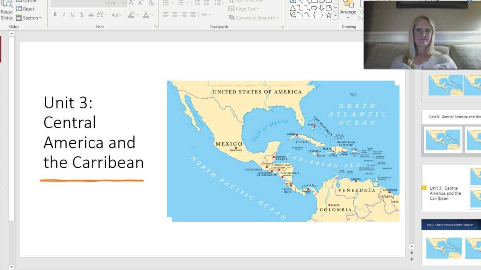Insert an arrow shape from the Drawing gallery

coord(314,7)
